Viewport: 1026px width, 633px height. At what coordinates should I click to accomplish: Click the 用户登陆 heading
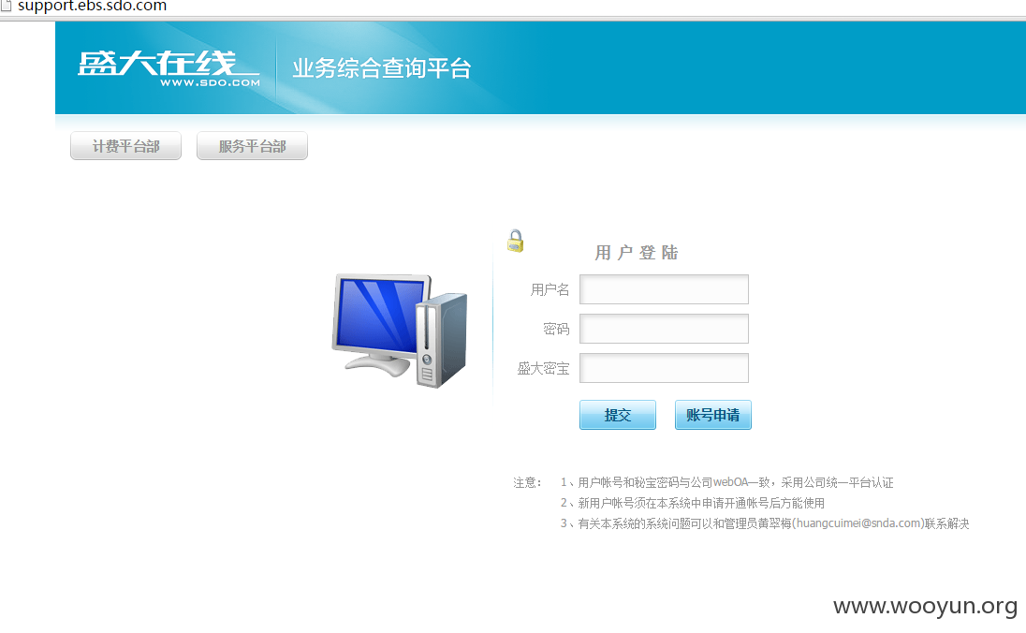(636, 253)
